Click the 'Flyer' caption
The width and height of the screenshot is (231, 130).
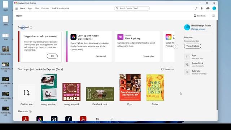130,104
